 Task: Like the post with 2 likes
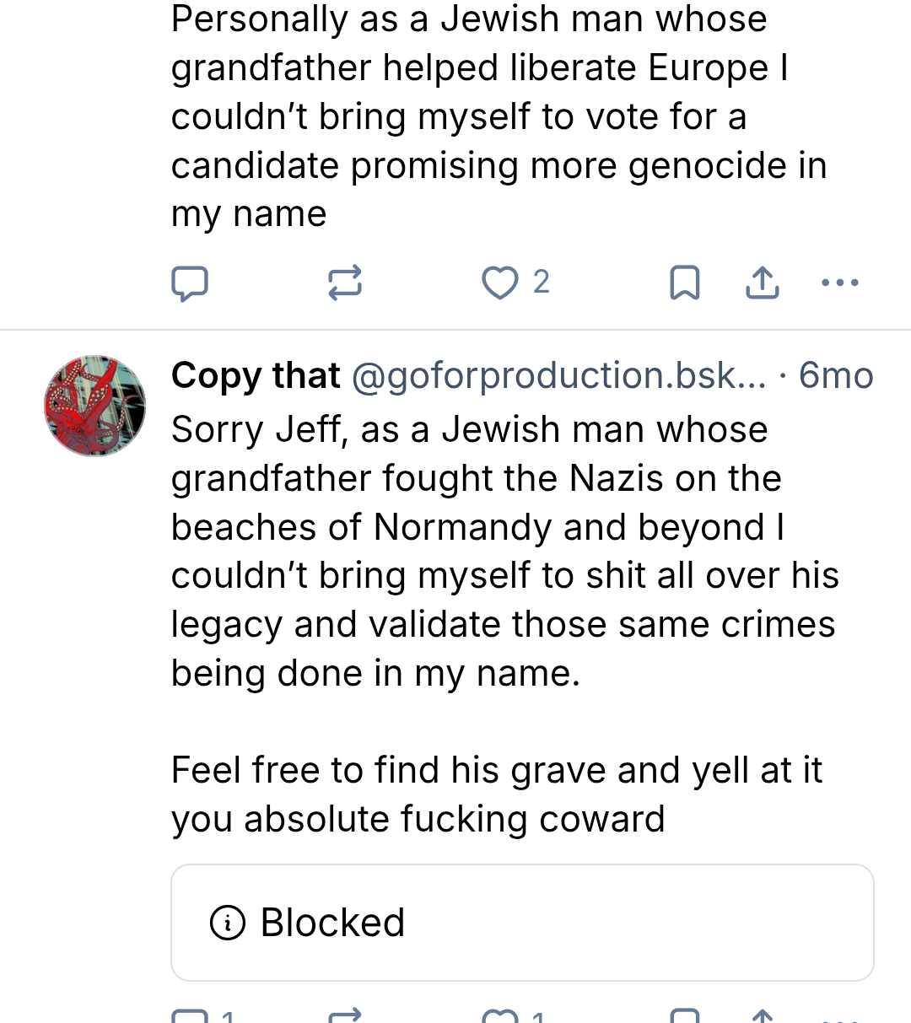500,283
